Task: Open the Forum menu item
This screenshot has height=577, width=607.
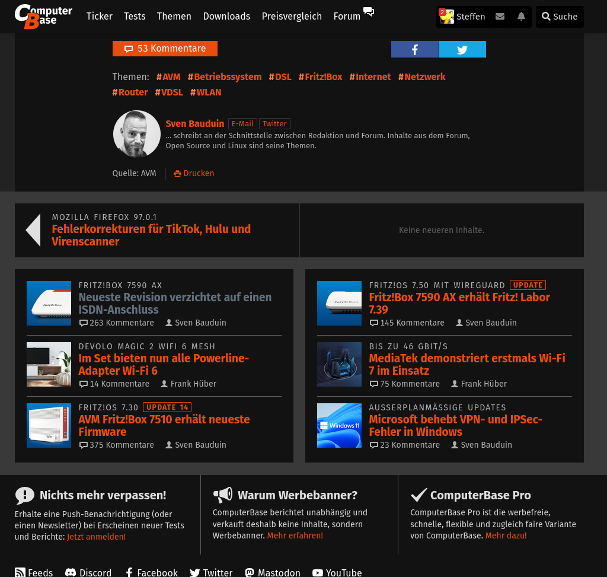Action: pos(347,16)
